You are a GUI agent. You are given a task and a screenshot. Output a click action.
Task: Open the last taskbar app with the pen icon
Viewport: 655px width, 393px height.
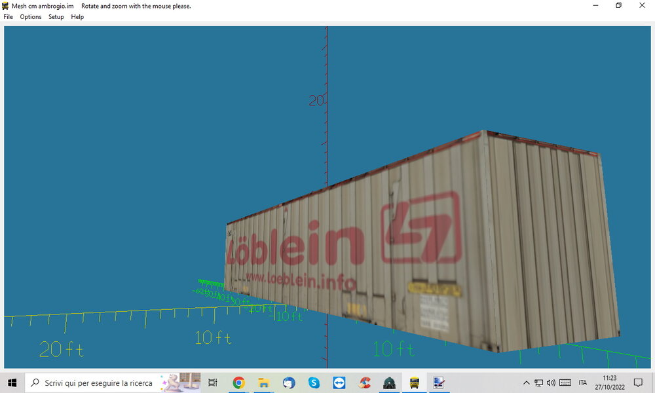(439, 383)
